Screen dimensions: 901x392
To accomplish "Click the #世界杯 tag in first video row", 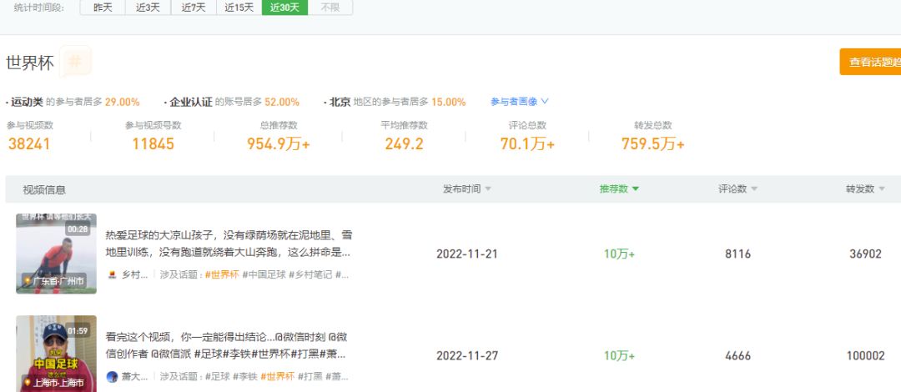I will click(x=221, y=274).
